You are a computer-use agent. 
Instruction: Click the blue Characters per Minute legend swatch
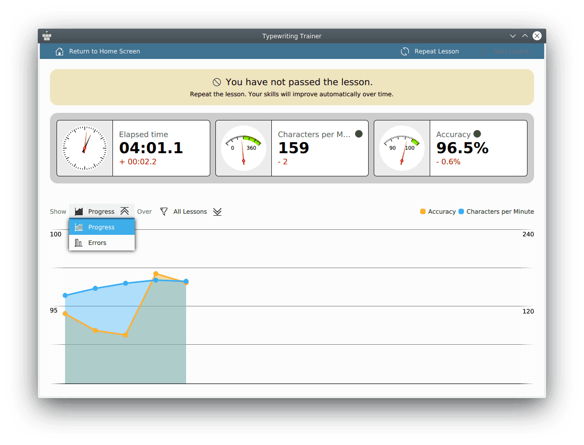coord(461,211)
